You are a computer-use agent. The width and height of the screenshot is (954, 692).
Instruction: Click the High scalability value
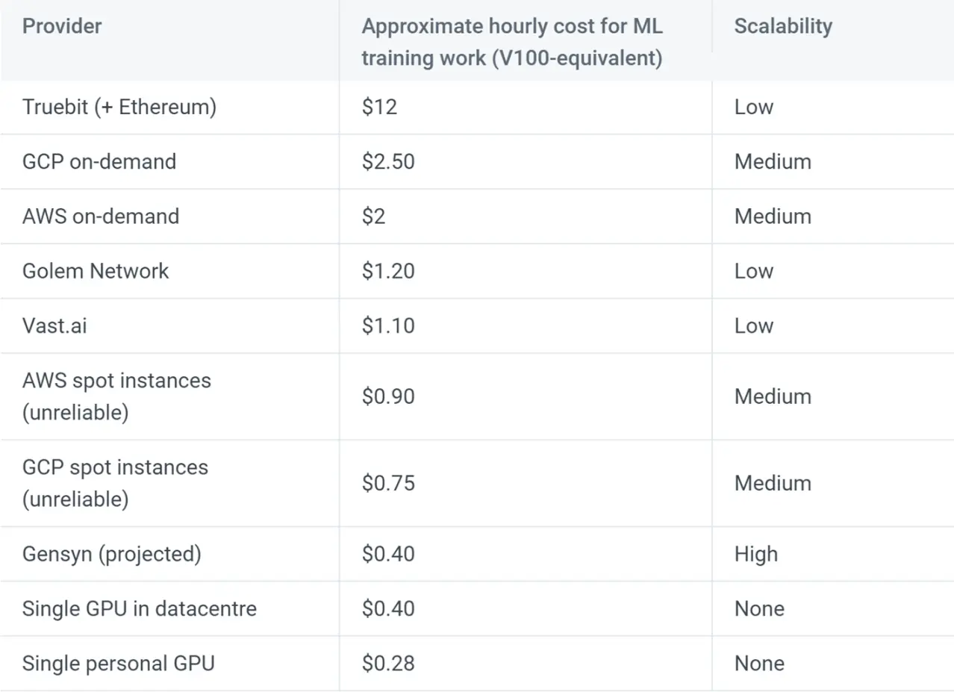tap(755, 554)
